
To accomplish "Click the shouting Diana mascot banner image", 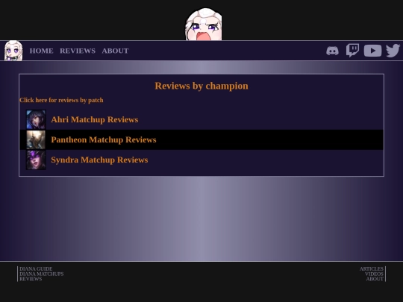I will pos(204,24).
